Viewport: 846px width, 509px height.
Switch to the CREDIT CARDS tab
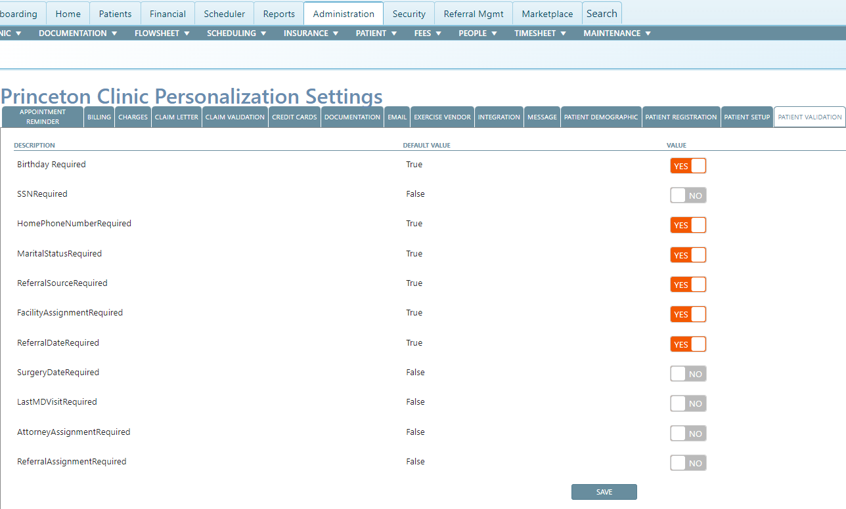coord(294,117)
